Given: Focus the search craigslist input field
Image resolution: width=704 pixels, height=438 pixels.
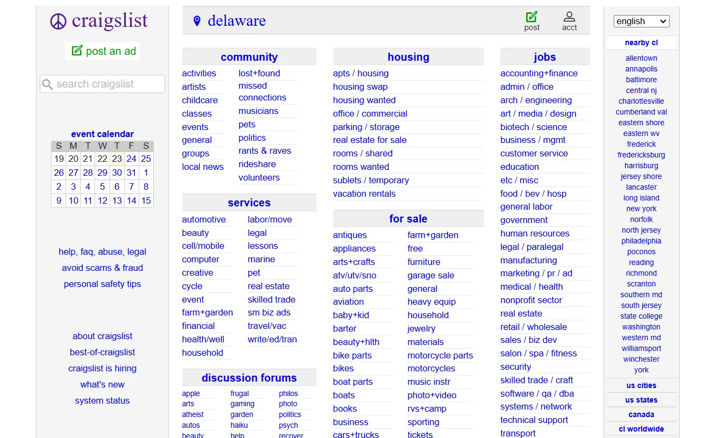Looking at the screenshot, I should [102, 84].
